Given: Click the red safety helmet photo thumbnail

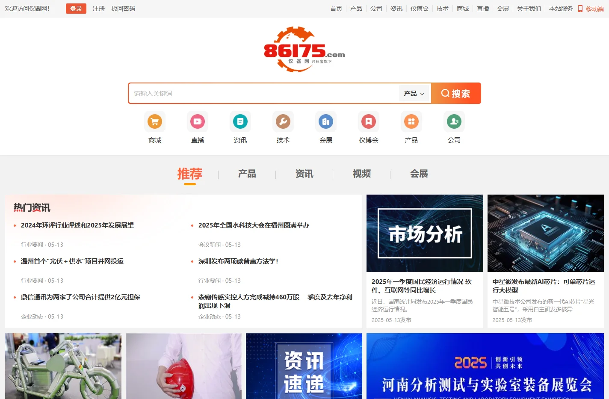Looking at the screenshot, I should coord(183,366).
